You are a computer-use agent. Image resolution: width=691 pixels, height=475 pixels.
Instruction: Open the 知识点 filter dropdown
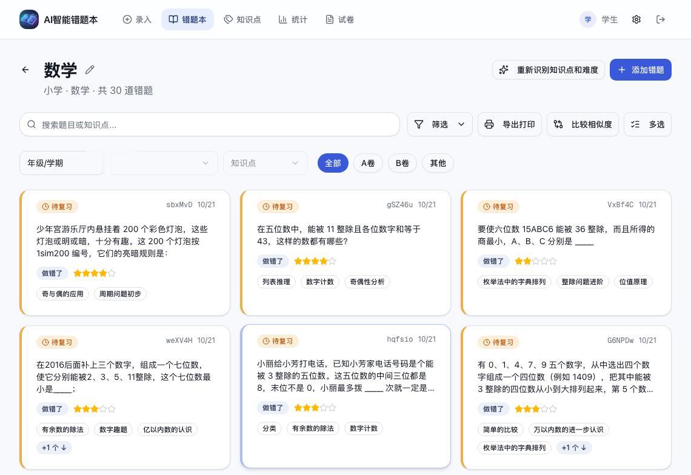pos(265,163)
